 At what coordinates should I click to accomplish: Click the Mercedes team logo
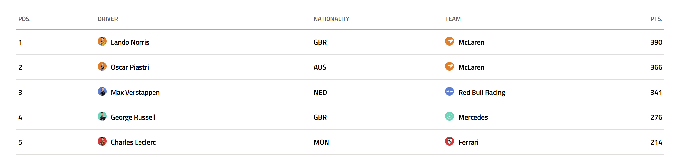tap(449, 116)
